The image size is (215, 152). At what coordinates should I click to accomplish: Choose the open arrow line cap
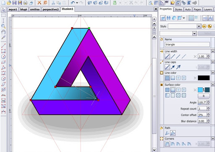point(178,67)
